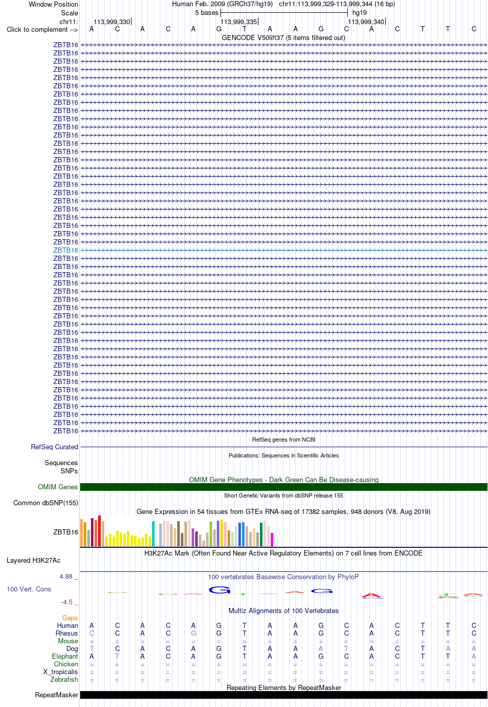Open the OMIM Gene Phenotypes track title
This screenshot has width=488, height=707.
coord(284,480)
